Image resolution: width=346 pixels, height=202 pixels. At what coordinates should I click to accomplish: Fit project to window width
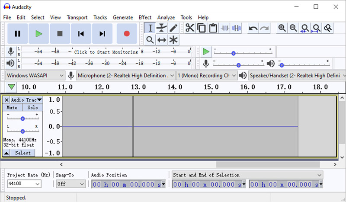pyautogui.click(x=317, y=28)
